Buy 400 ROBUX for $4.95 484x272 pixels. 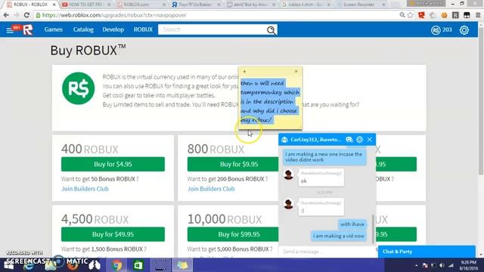113,164
